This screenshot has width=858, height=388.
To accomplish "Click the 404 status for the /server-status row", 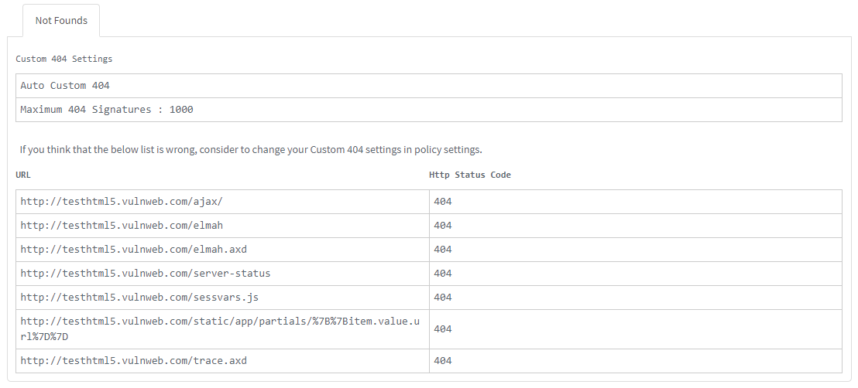I will [443, 274].
